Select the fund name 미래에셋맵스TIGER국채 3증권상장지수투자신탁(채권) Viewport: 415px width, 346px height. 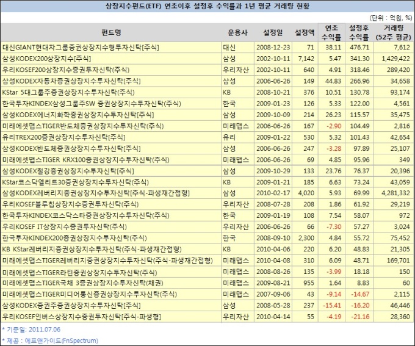(83, 283)
